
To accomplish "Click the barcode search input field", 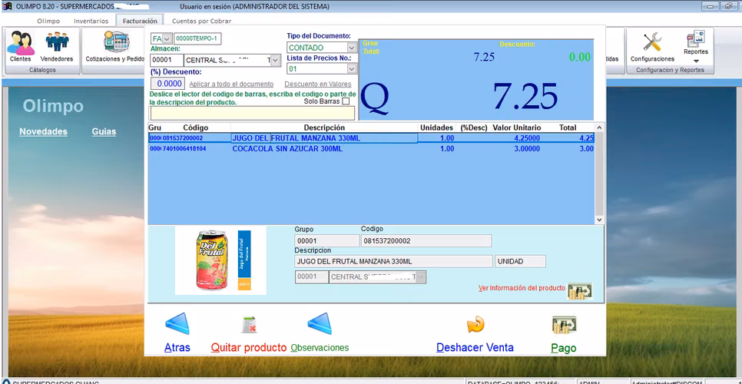I will [252, 113].
